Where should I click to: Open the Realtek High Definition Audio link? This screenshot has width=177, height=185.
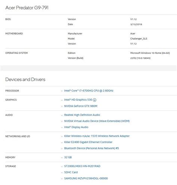tap(82, 115)
